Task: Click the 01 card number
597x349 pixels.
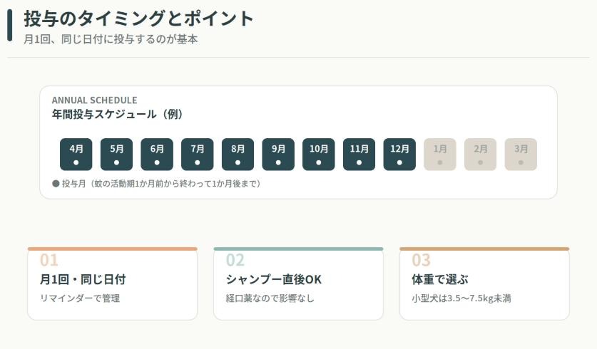Action: [x=49, y=260]
